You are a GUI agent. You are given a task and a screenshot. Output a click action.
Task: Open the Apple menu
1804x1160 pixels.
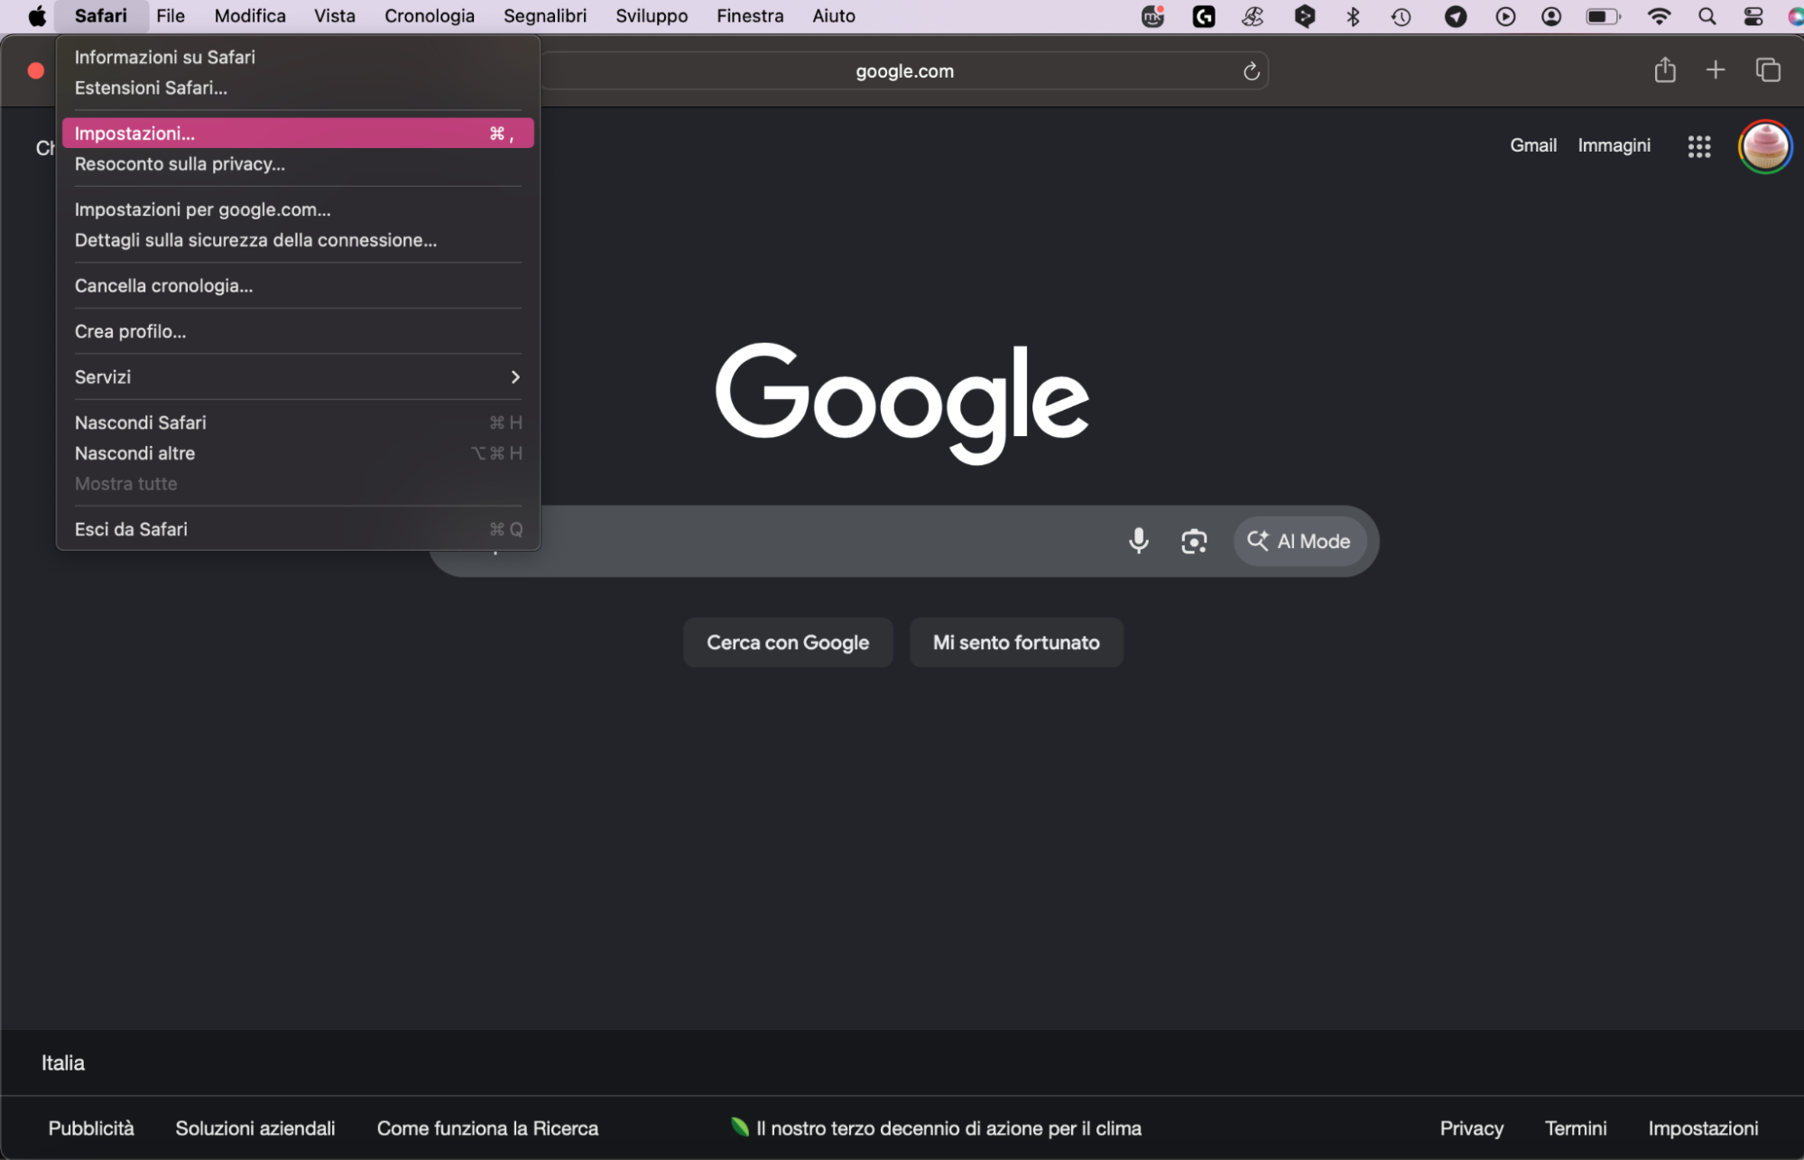point(37,16)
